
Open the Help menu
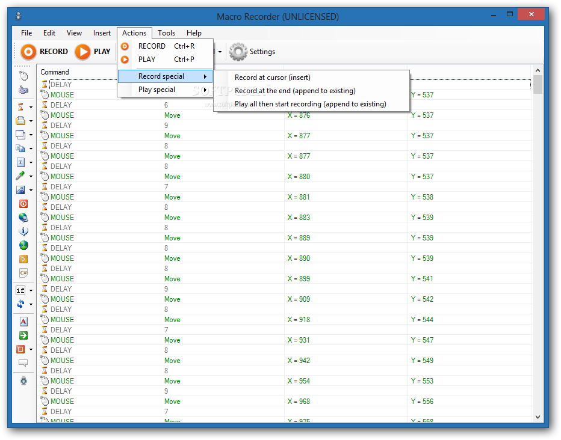[194, 33]
